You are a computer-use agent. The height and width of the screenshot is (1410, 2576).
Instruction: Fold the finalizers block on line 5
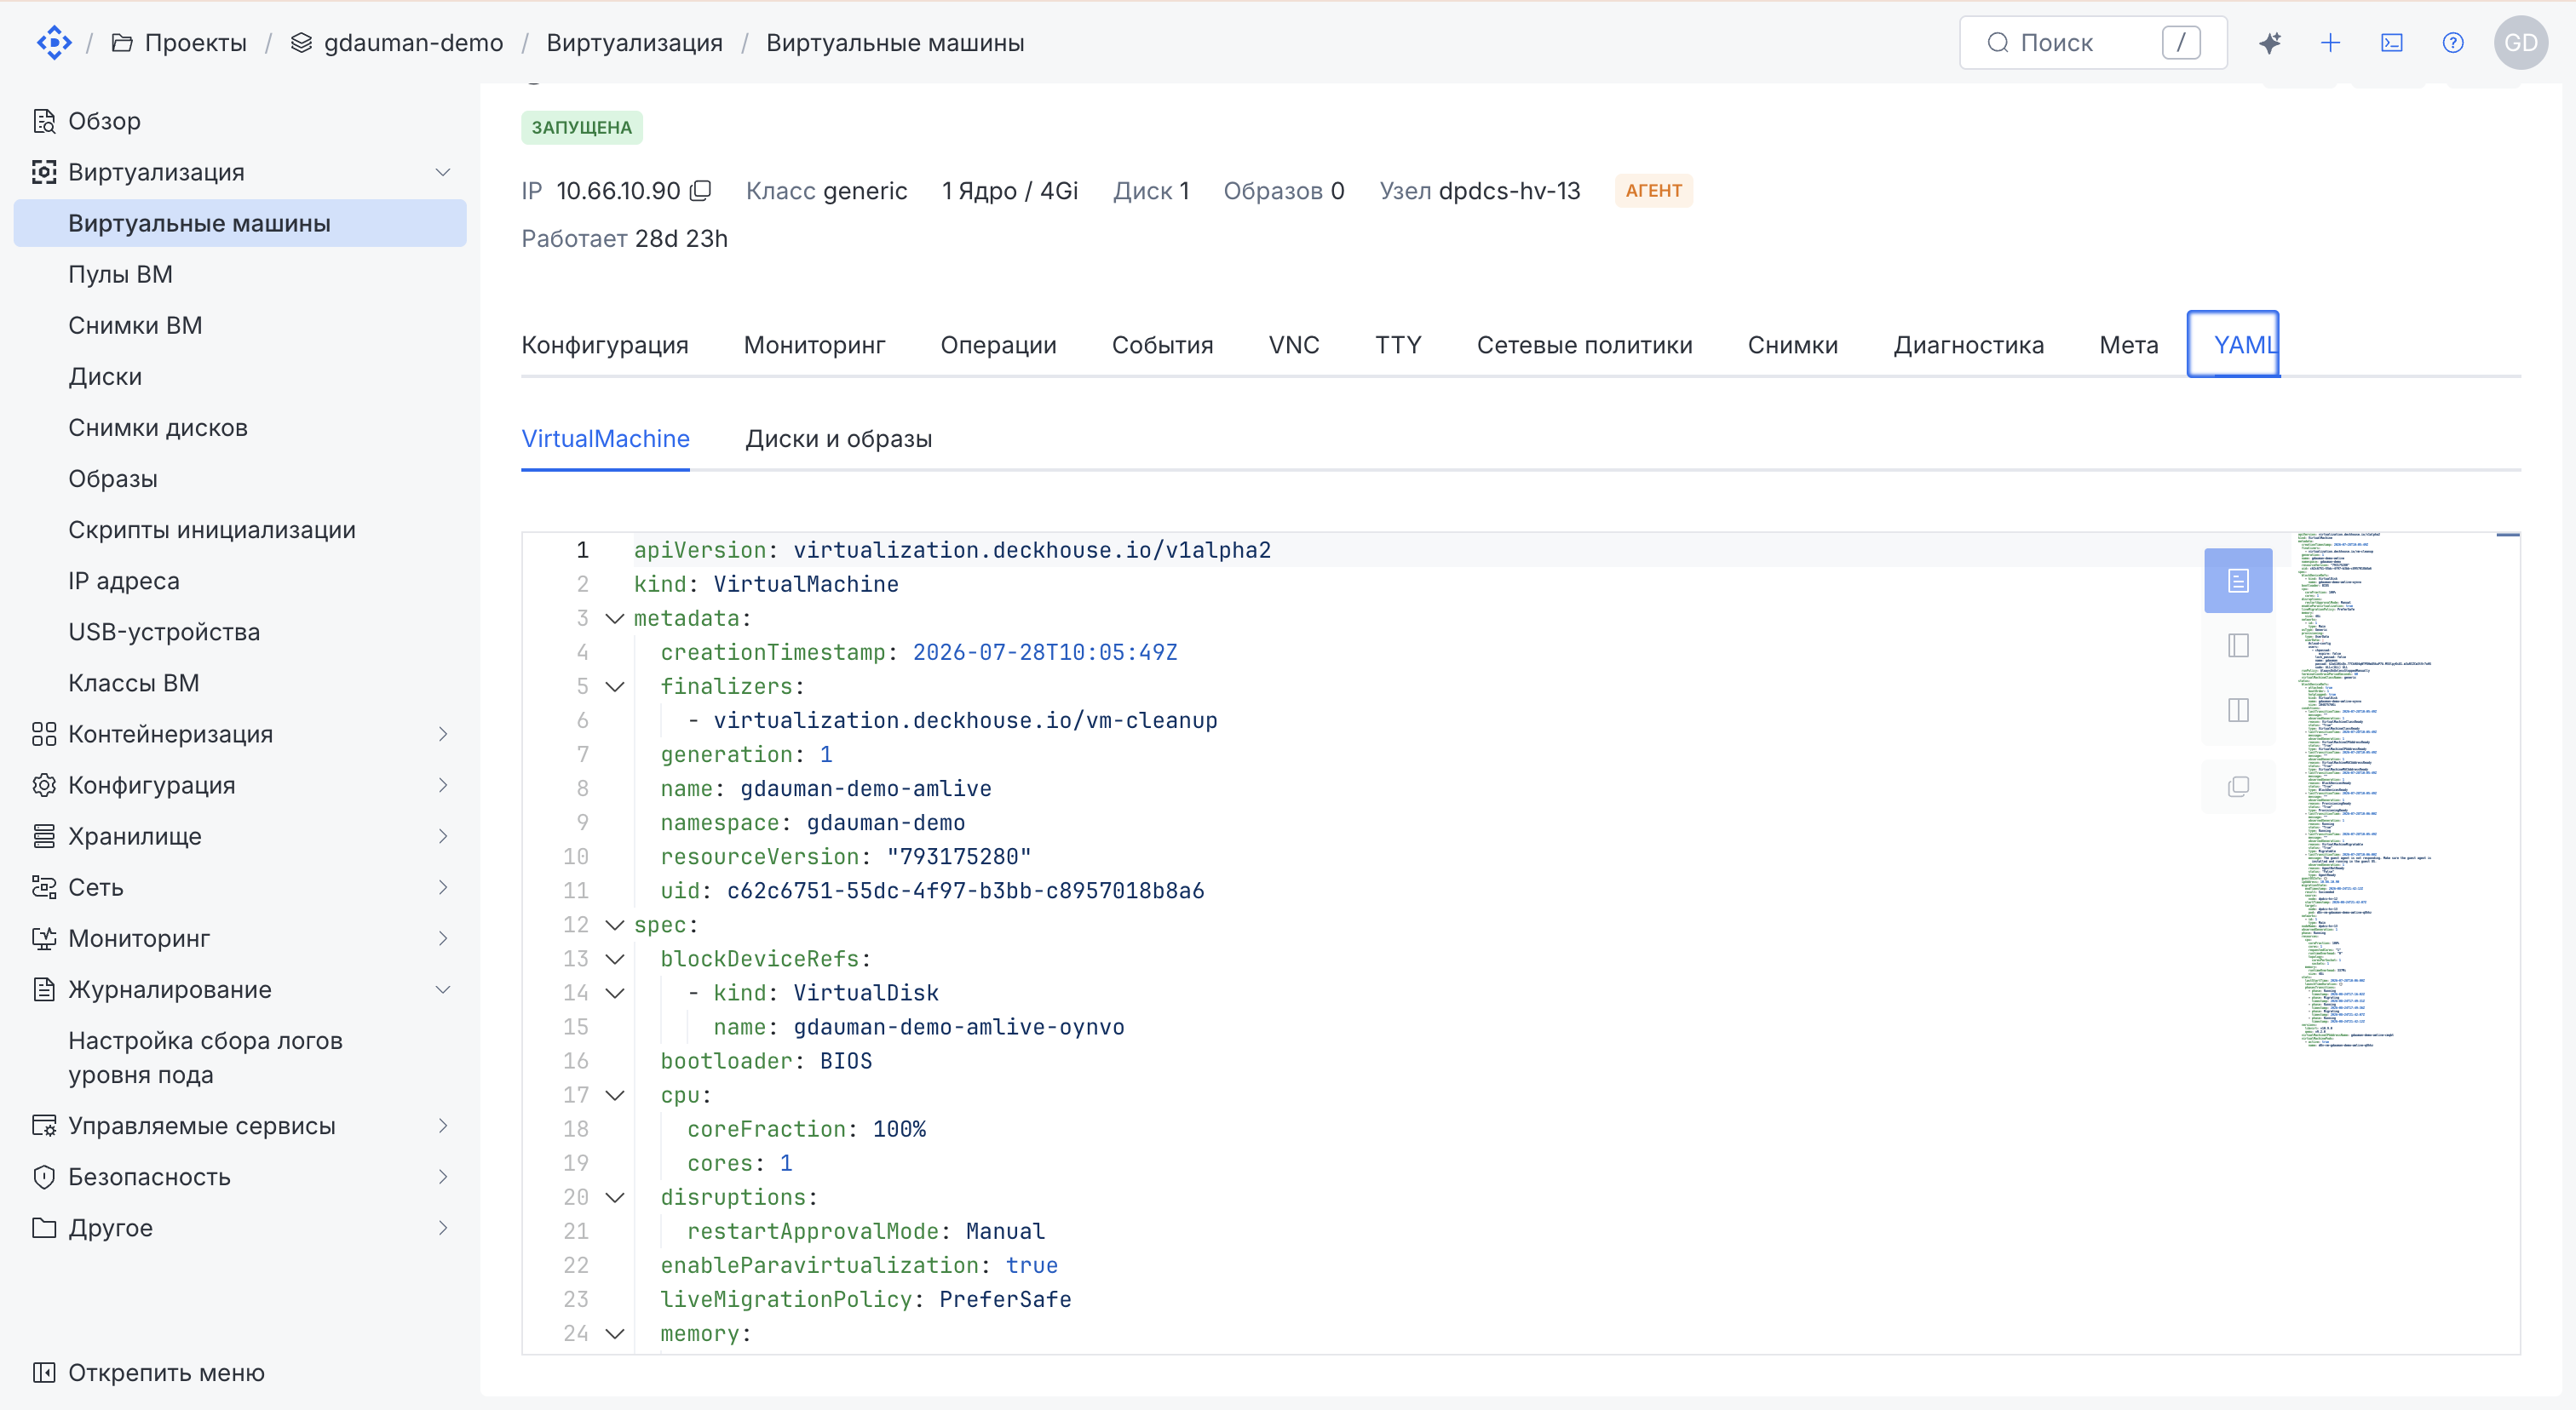615,686
